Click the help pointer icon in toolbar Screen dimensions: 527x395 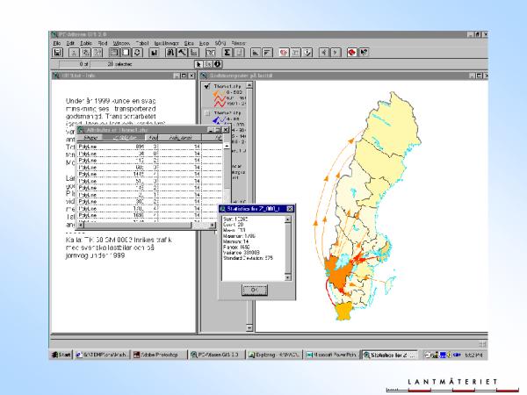pyautogui.click(x=363, y=53)
